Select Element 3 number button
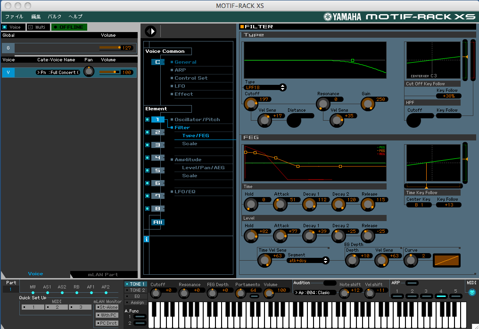Screen dimensions: 479x329 pos(157,145)
